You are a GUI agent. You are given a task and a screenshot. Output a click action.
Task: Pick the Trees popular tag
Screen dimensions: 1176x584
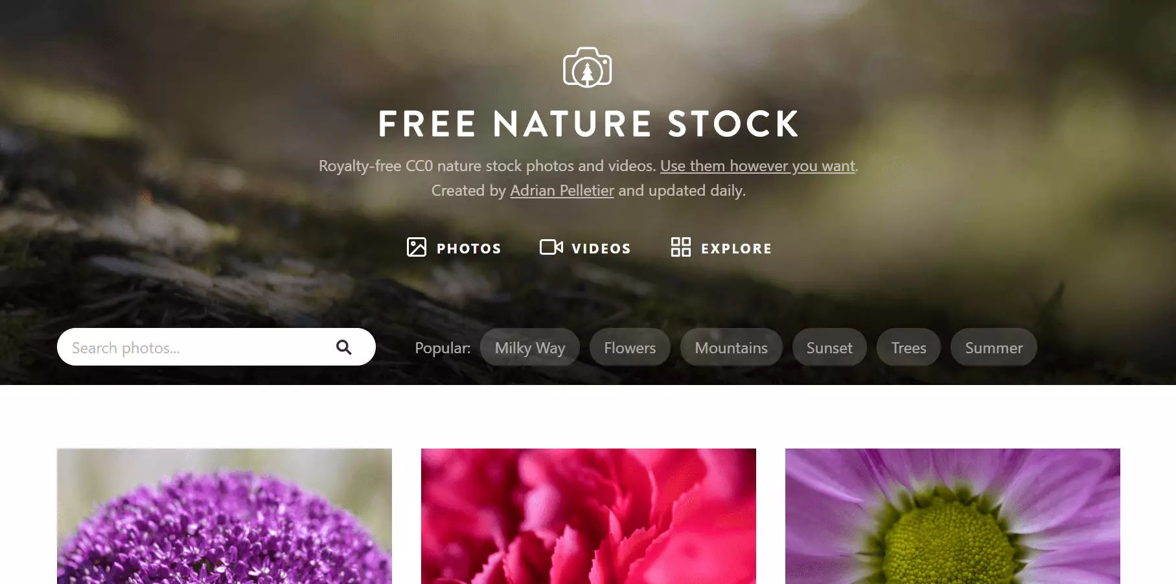click(908, 347)
